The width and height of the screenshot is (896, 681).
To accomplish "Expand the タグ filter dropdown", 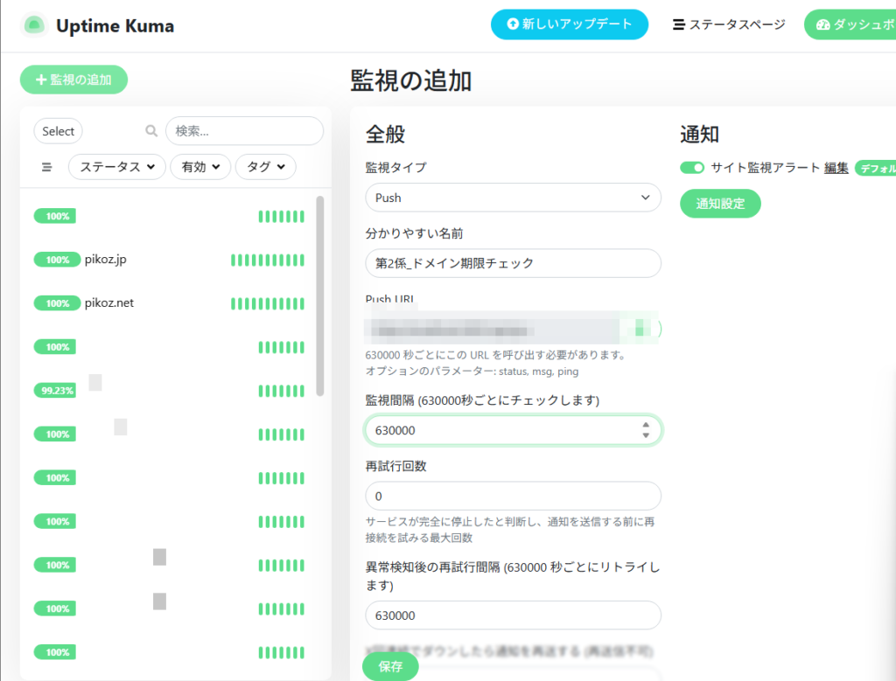I will coord(266,167).
